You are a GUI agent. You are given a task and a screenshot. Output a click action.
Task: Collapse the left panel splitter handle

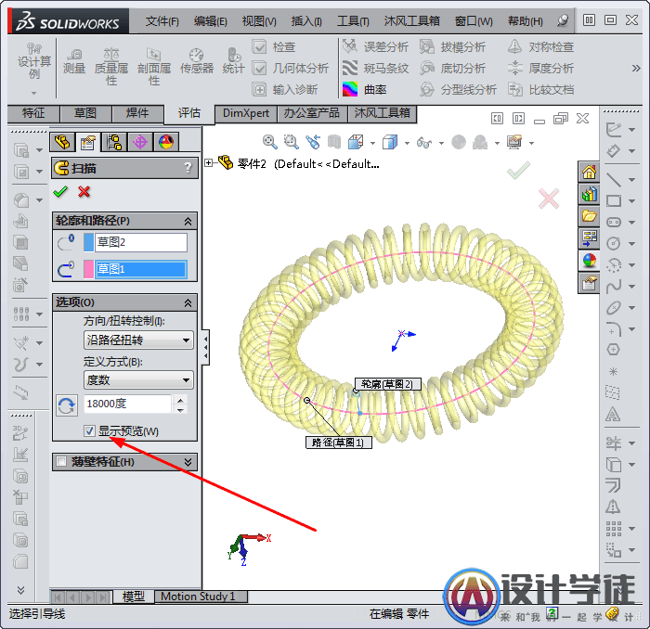(205, 348)
